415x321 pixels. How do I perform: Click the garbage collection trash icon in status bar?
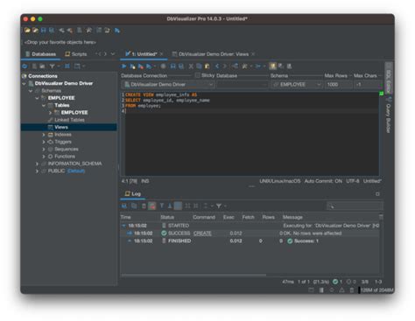(x=352, y=290)
